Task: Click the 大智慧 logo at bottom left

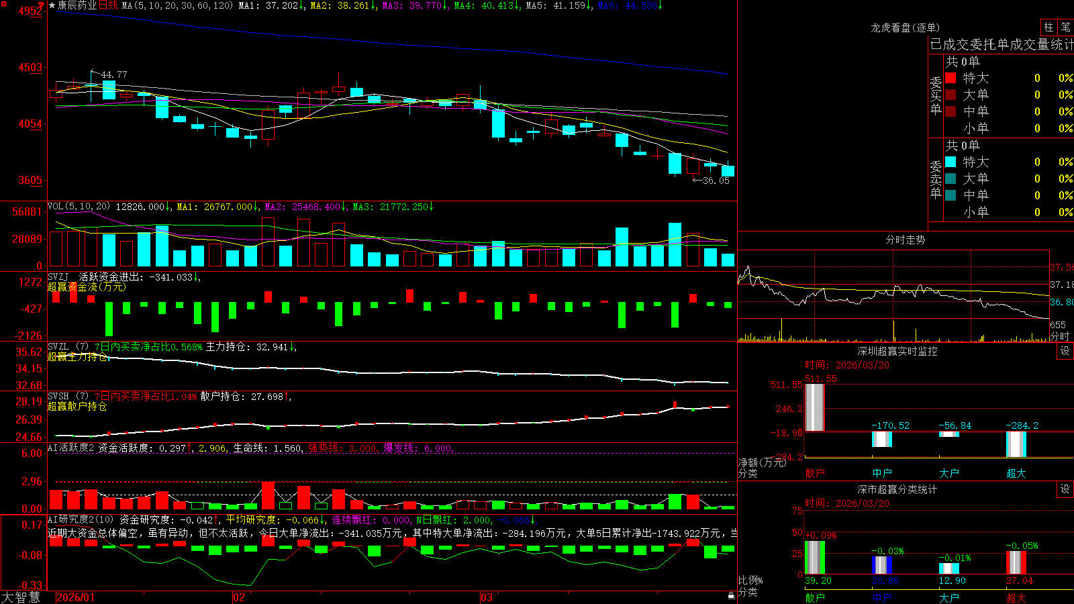Action: (21, 597)
